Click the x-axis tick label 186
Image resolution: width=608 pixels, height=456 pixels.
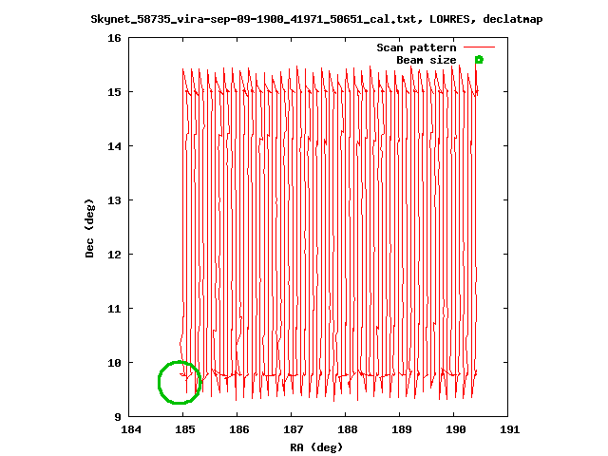click(x=238, y=429)
